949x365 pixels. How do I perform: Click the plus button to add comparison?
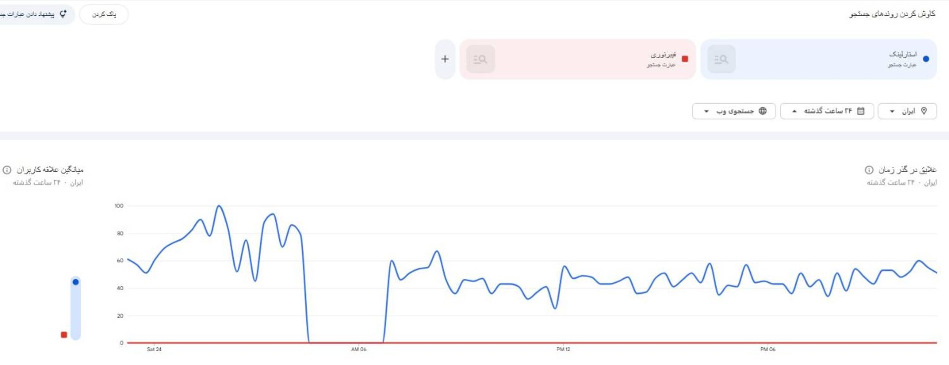pos(445,59)
